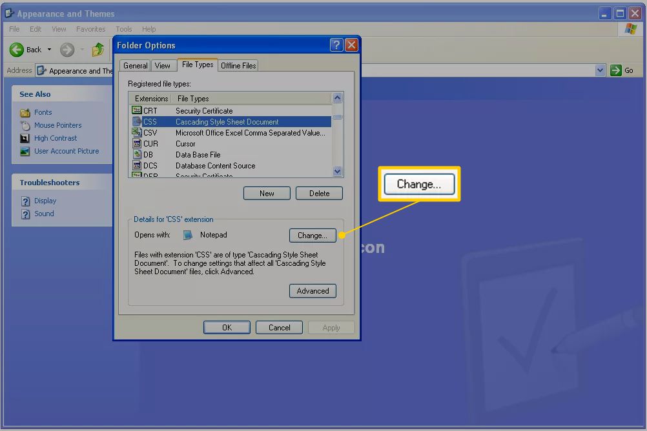
Task: Click the Notepad icon next to Opens with
Action: tap(187, 235)
